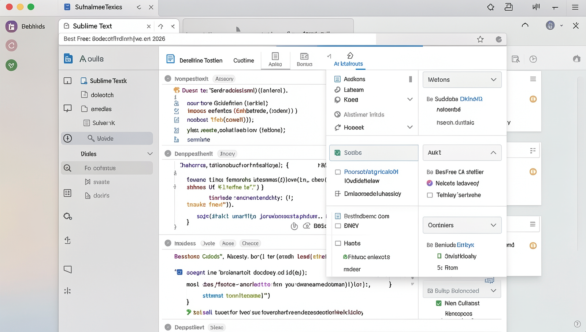The width and height of the screenshot is (586, 332).
Task: Check the DNeV checkbox
Action: tap(338, 226)
